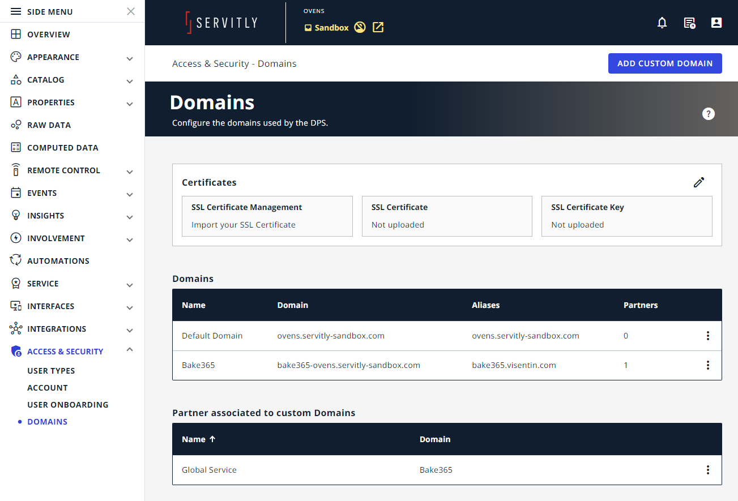This screenshot has width=738, height=501.
Task: Click the edit pencil in Certificates
Action: click(x=699, y=182)
